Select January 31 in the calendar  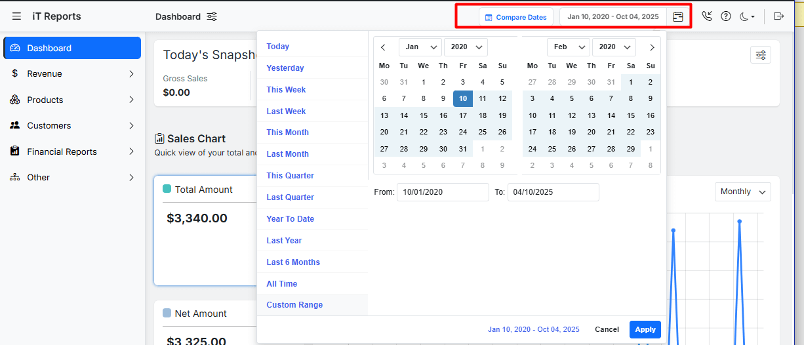pyautogui.click(x=463, y=149)
